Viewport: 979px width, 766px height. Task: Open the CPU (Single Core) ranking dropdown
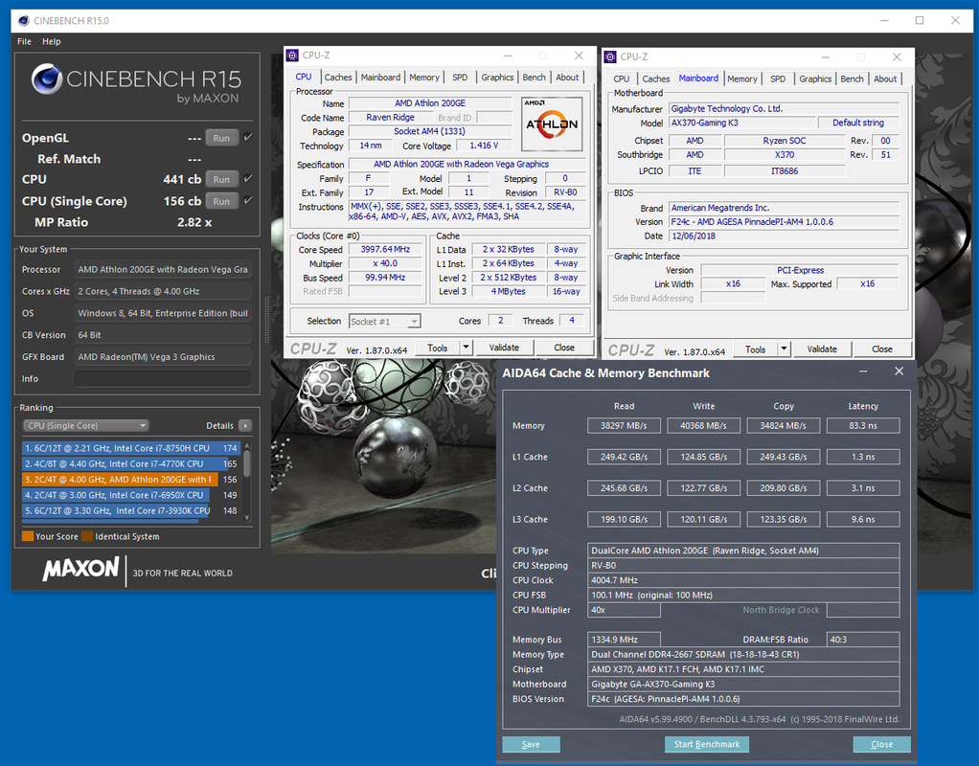(86, 426)
